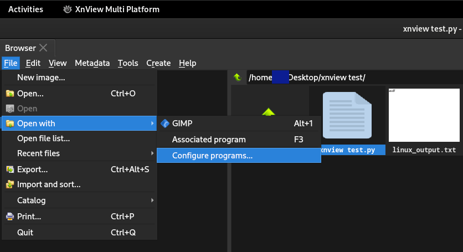Open the Edit menu
The height and width of the screenshot is (252, 463).
pyautogui.click(x=33, y=63)
